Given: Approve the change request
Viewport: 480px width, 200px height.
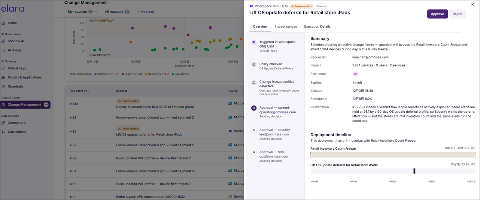Looking at the screenshot, I should [x=437, y=14].
